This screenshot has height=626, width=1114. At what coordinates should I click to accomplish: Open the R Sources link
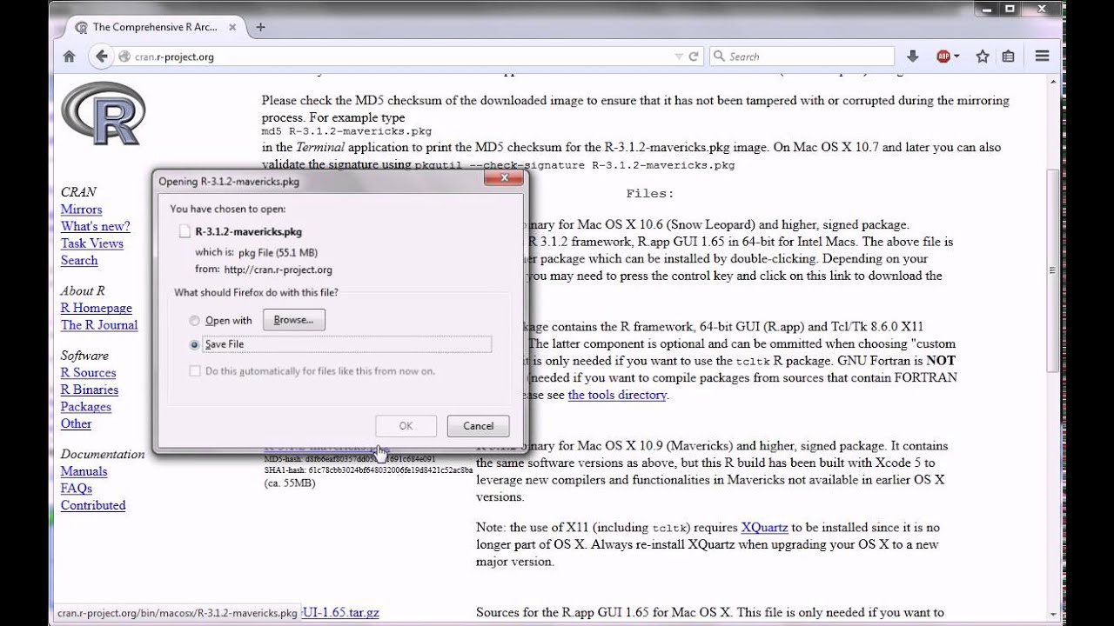[x=88, y=373]
